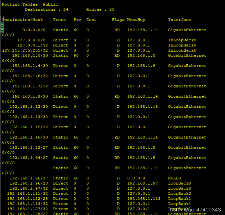The width and height of the screenshot is (225, 215).
Task: Click the 'Routing Tables: Public' heading text
Action: pyautogui.click(x=30, y=4)
